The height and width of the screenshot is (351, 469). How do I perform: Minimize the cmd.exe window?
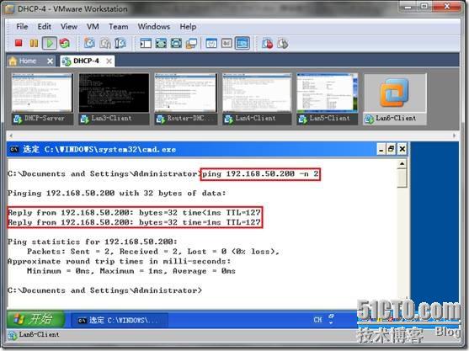(x=381, y=149)
